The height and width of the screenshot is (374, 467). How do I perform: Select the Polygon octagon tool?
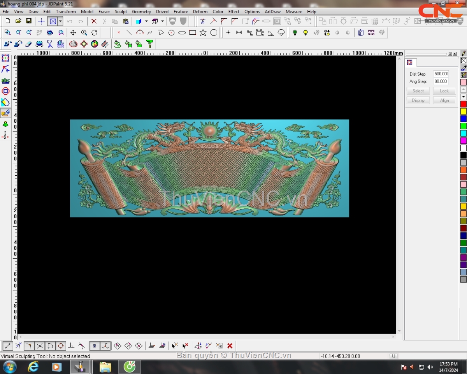[x=214, y=33]
